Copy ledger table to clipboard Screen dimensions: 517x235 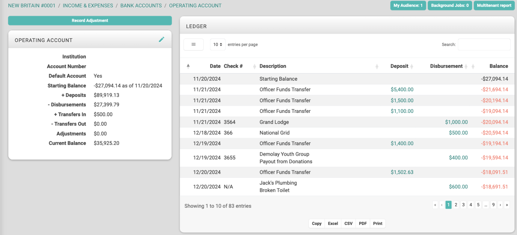pyautogui.click(x=317, y=223)
